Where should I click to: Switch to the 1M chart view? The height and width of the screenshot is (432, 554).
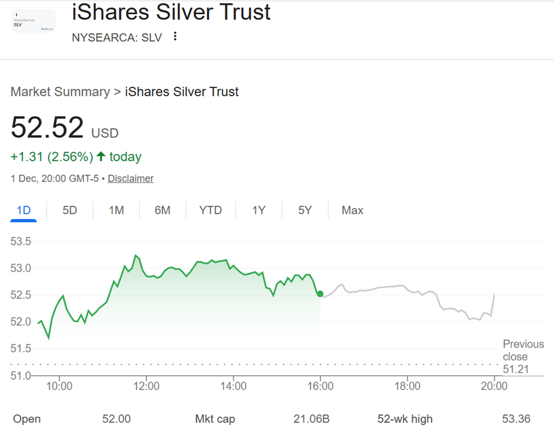(116, 210)
